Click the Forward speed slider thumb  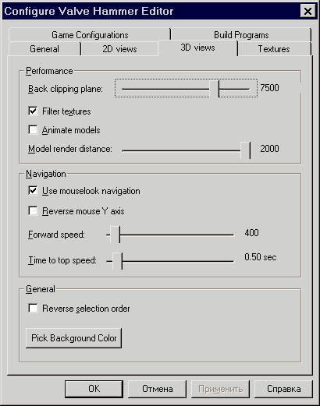pos(116,235)
